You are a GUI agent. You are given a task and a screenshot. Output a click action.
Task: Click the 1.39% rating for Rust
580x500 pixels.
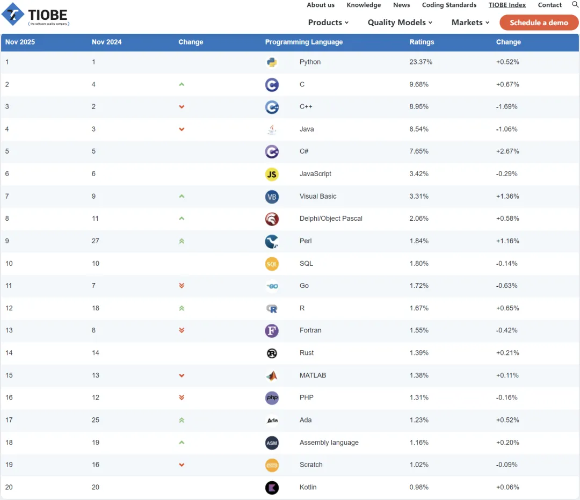click(419, 353)
